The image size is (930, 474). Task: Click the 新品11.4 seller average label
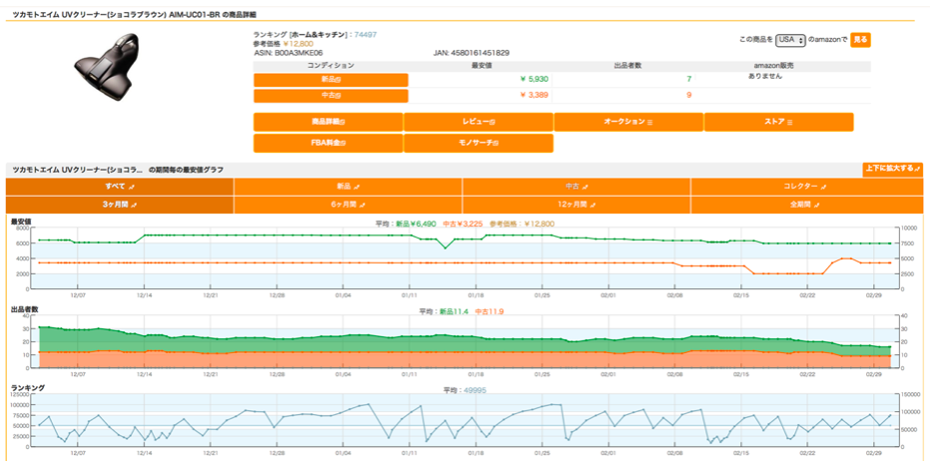pos(454,311)
